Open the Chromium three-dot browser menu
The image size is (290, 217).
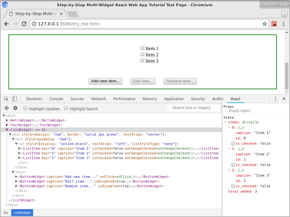point(283,23)
